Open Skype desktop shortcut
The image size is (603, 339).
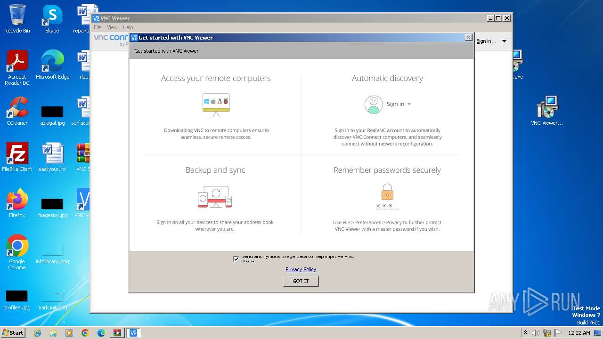[52, 19]
